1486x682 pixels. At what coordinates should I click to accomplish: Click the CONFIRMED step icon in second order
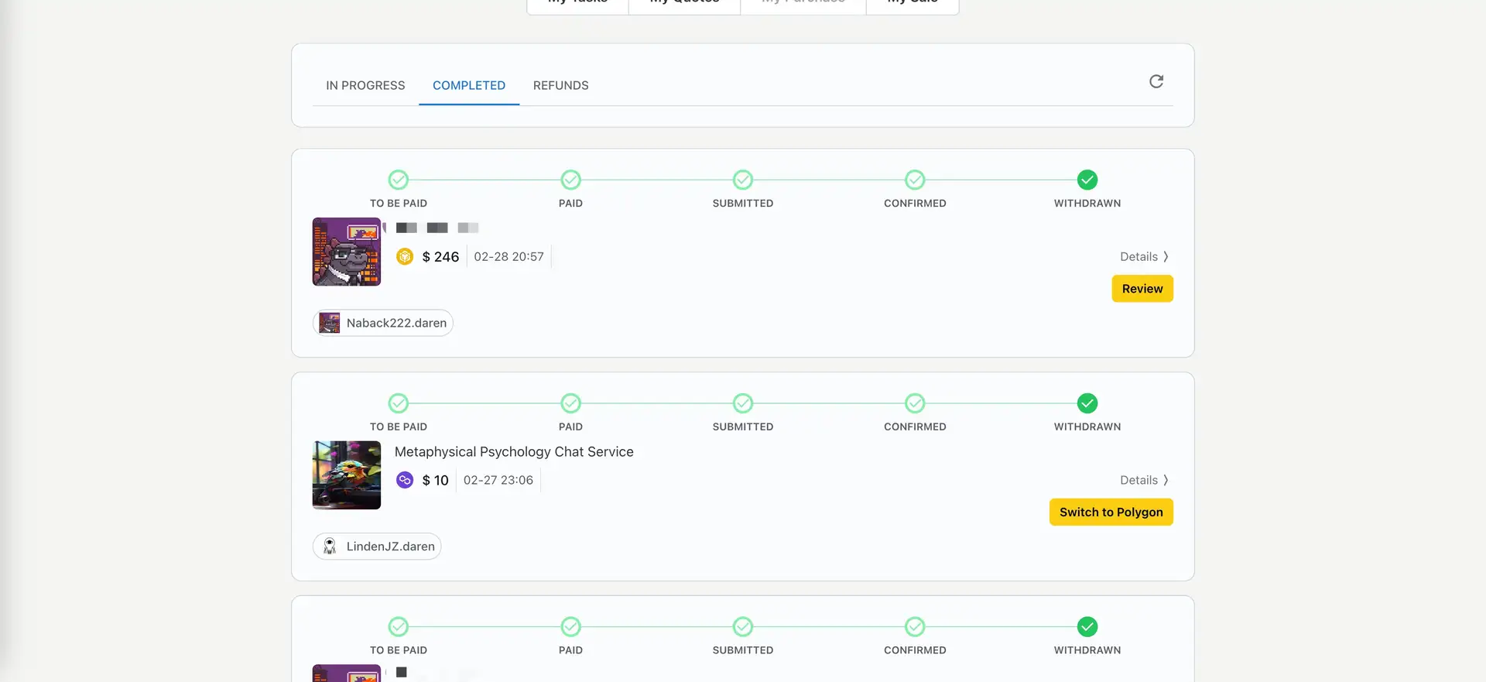tap(915, 403)
